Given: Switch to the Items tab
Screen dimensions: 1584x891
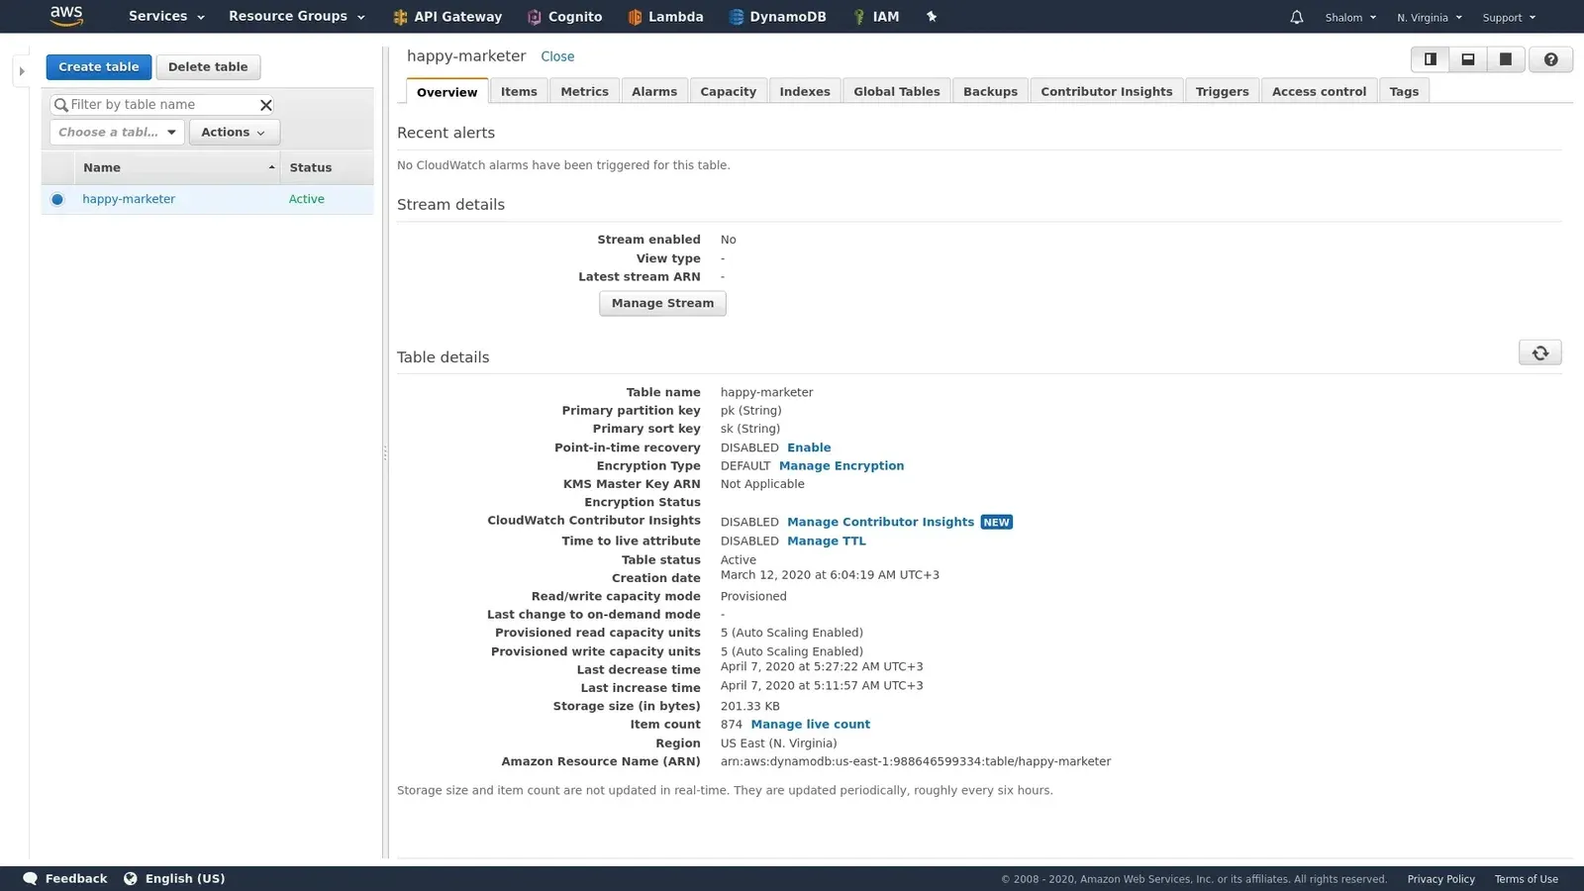Looking at the screenshot, I should pyautogui.click(x=519, y=91).
